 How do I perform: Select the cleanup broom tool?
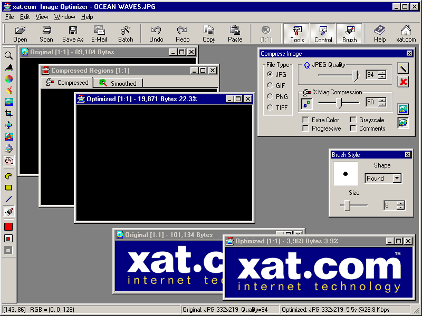click(8, 90)
